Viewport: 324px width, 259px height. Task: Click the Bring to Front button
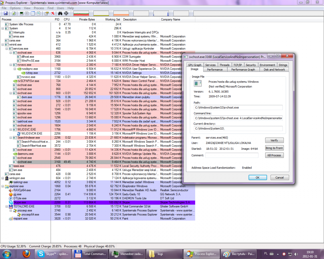[x=274, y=148]
